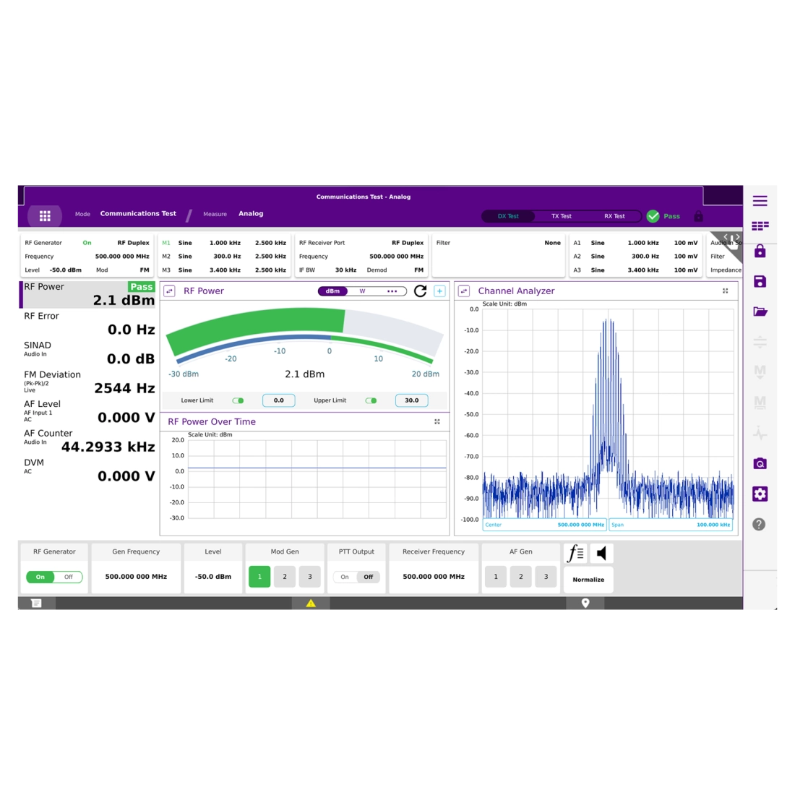Switch to the TX Test tab
Image resolution: width=795 pixels, height=795 pixels.
coord(562,216)
